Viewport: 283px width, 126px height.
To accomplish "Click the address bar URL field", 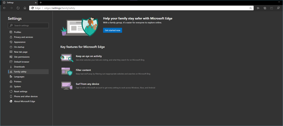I will coord(141,8).
